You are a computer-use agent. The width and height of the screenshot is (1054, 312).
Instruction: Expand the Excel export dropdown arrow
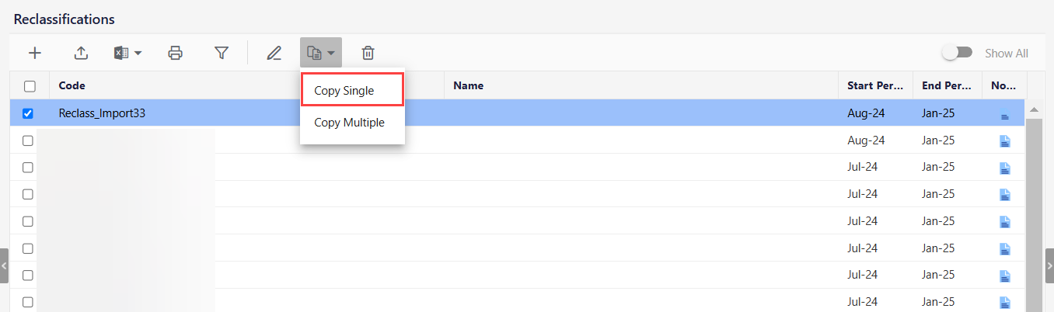click(x=138, y=54)
